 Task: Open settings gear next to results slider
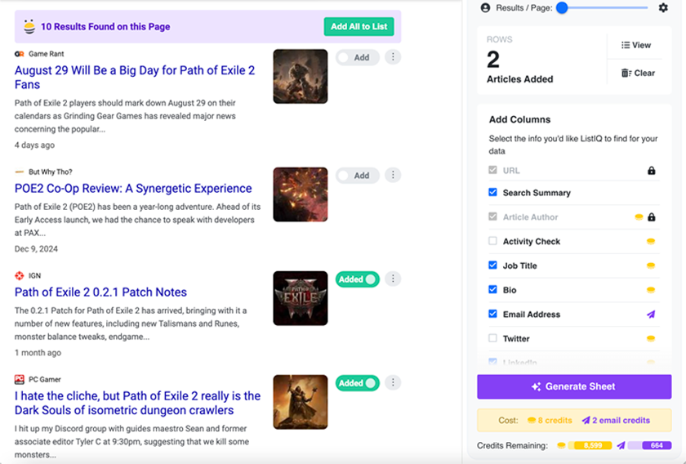coord(663,7)
